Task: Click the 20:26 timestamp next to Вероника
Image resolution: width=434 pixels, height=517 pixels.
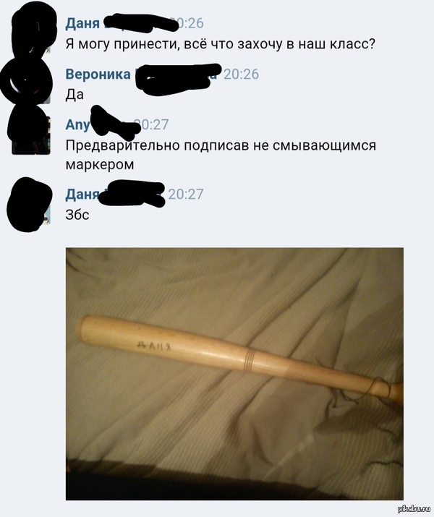Action: coord(241,74)
